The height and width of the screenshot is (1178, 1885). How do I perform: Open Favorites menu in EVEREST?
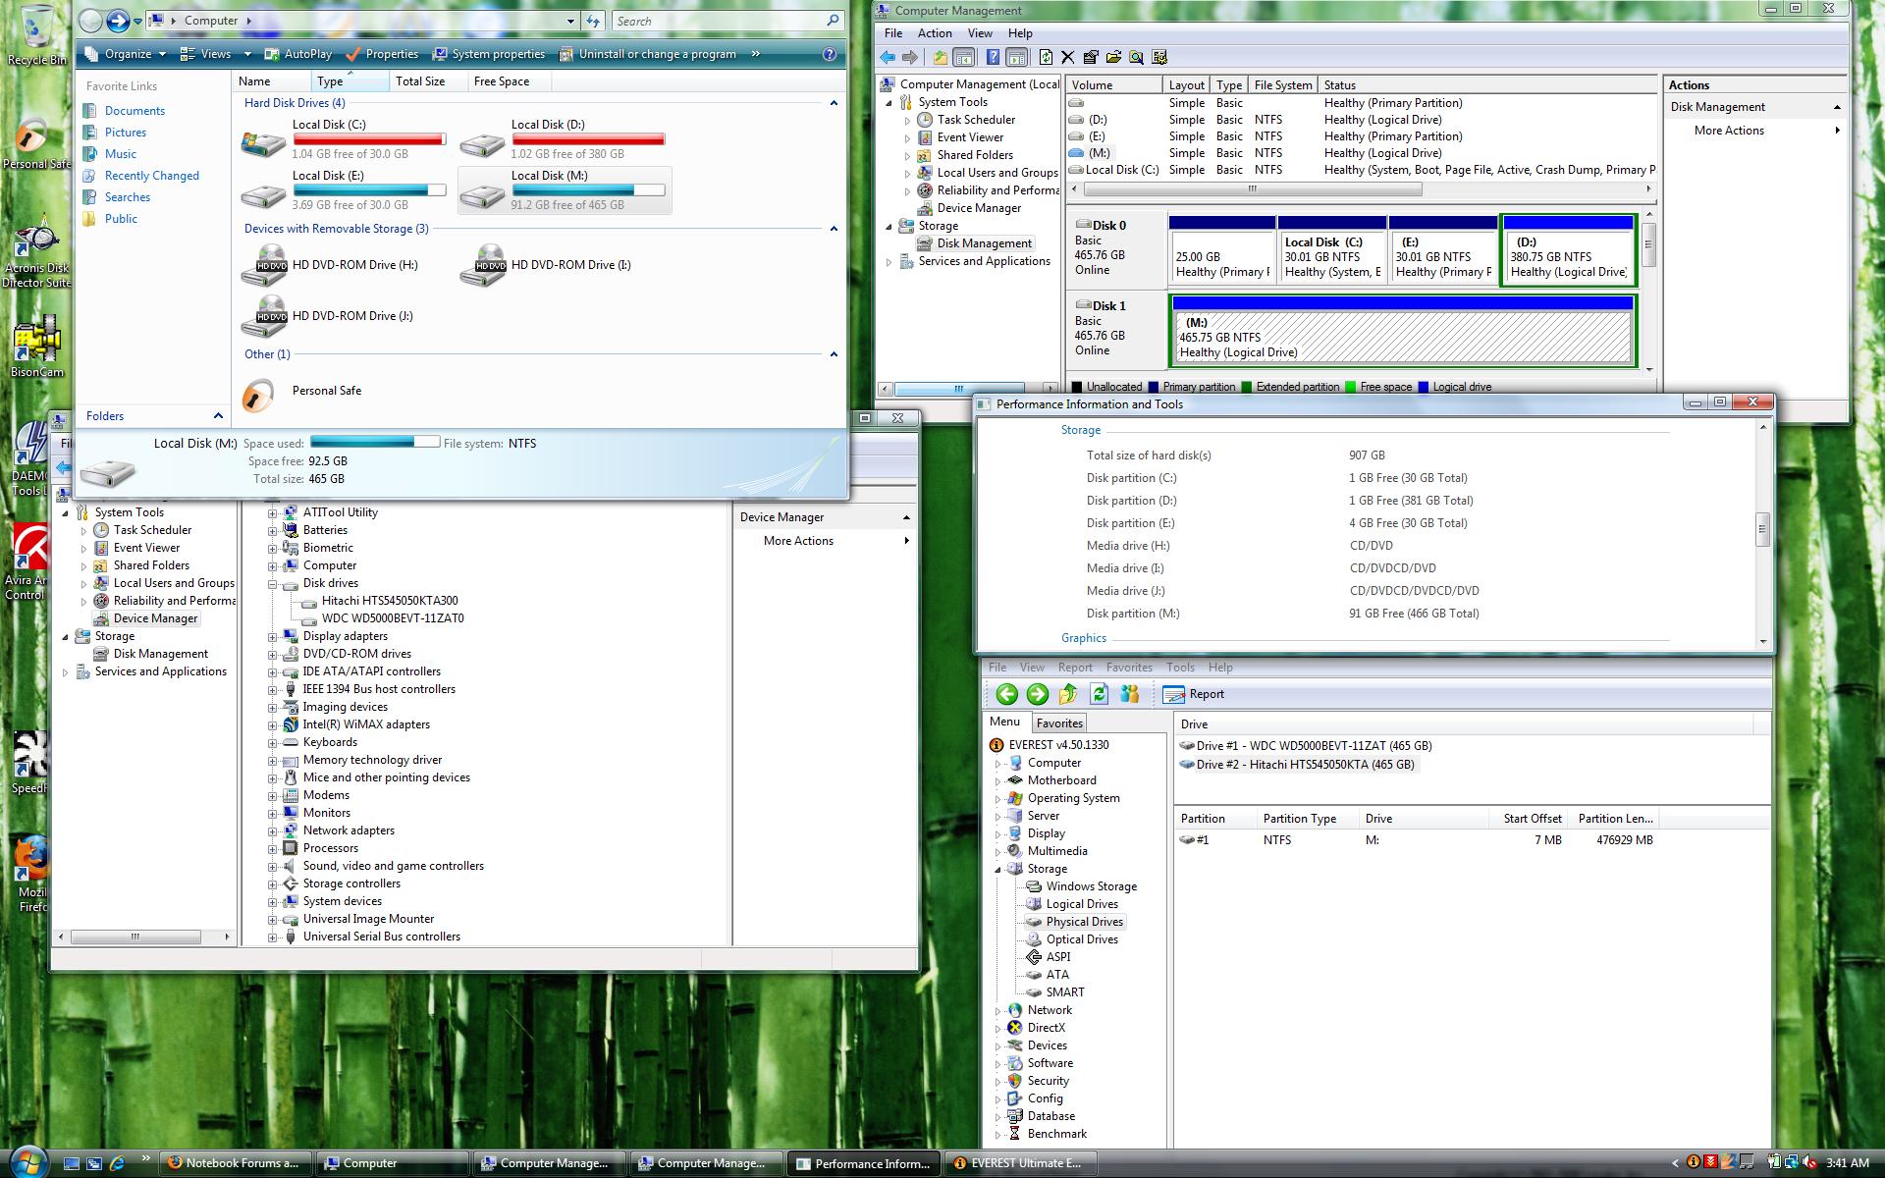(x=1129, y=668)
